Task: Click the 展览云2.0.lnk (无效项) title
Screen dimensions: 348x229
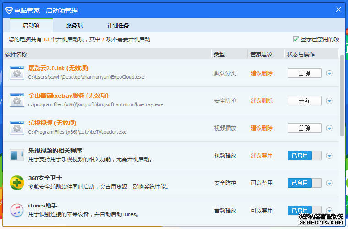Action: [x=58, y=68]
